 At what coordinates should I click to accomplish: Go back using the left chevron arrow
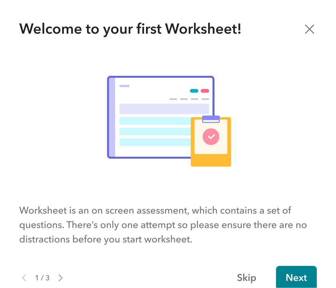point(24,278)
